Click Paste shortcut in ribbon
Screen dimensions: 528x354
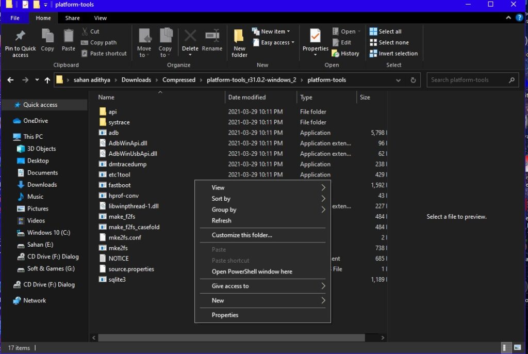[104, 53]
